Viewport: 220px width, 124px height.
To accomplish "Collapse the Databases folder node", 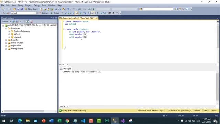I will [6, 28].
